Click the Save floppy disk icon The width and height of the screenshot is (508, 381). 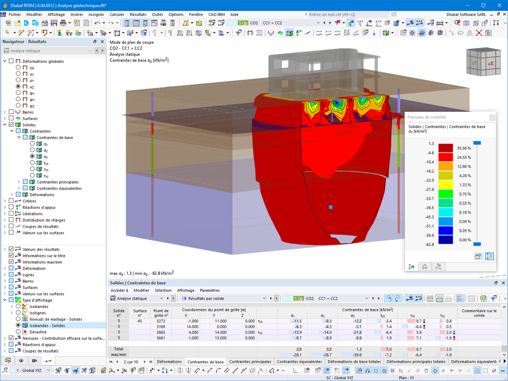pos(54,23)
